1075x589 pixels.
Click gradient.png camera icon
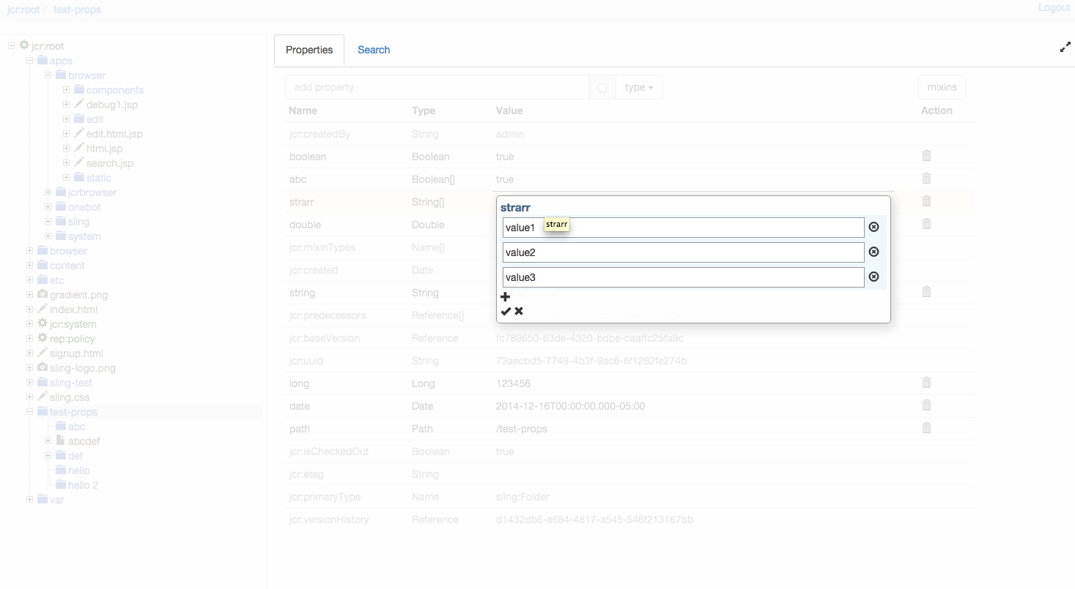coord(43,294)
